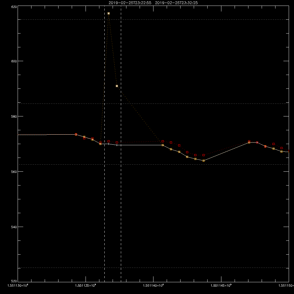This screenshot has width=294, height=294.
Task: Click the x-axis label 1.551135×10⁹
Action: (86, 285)
